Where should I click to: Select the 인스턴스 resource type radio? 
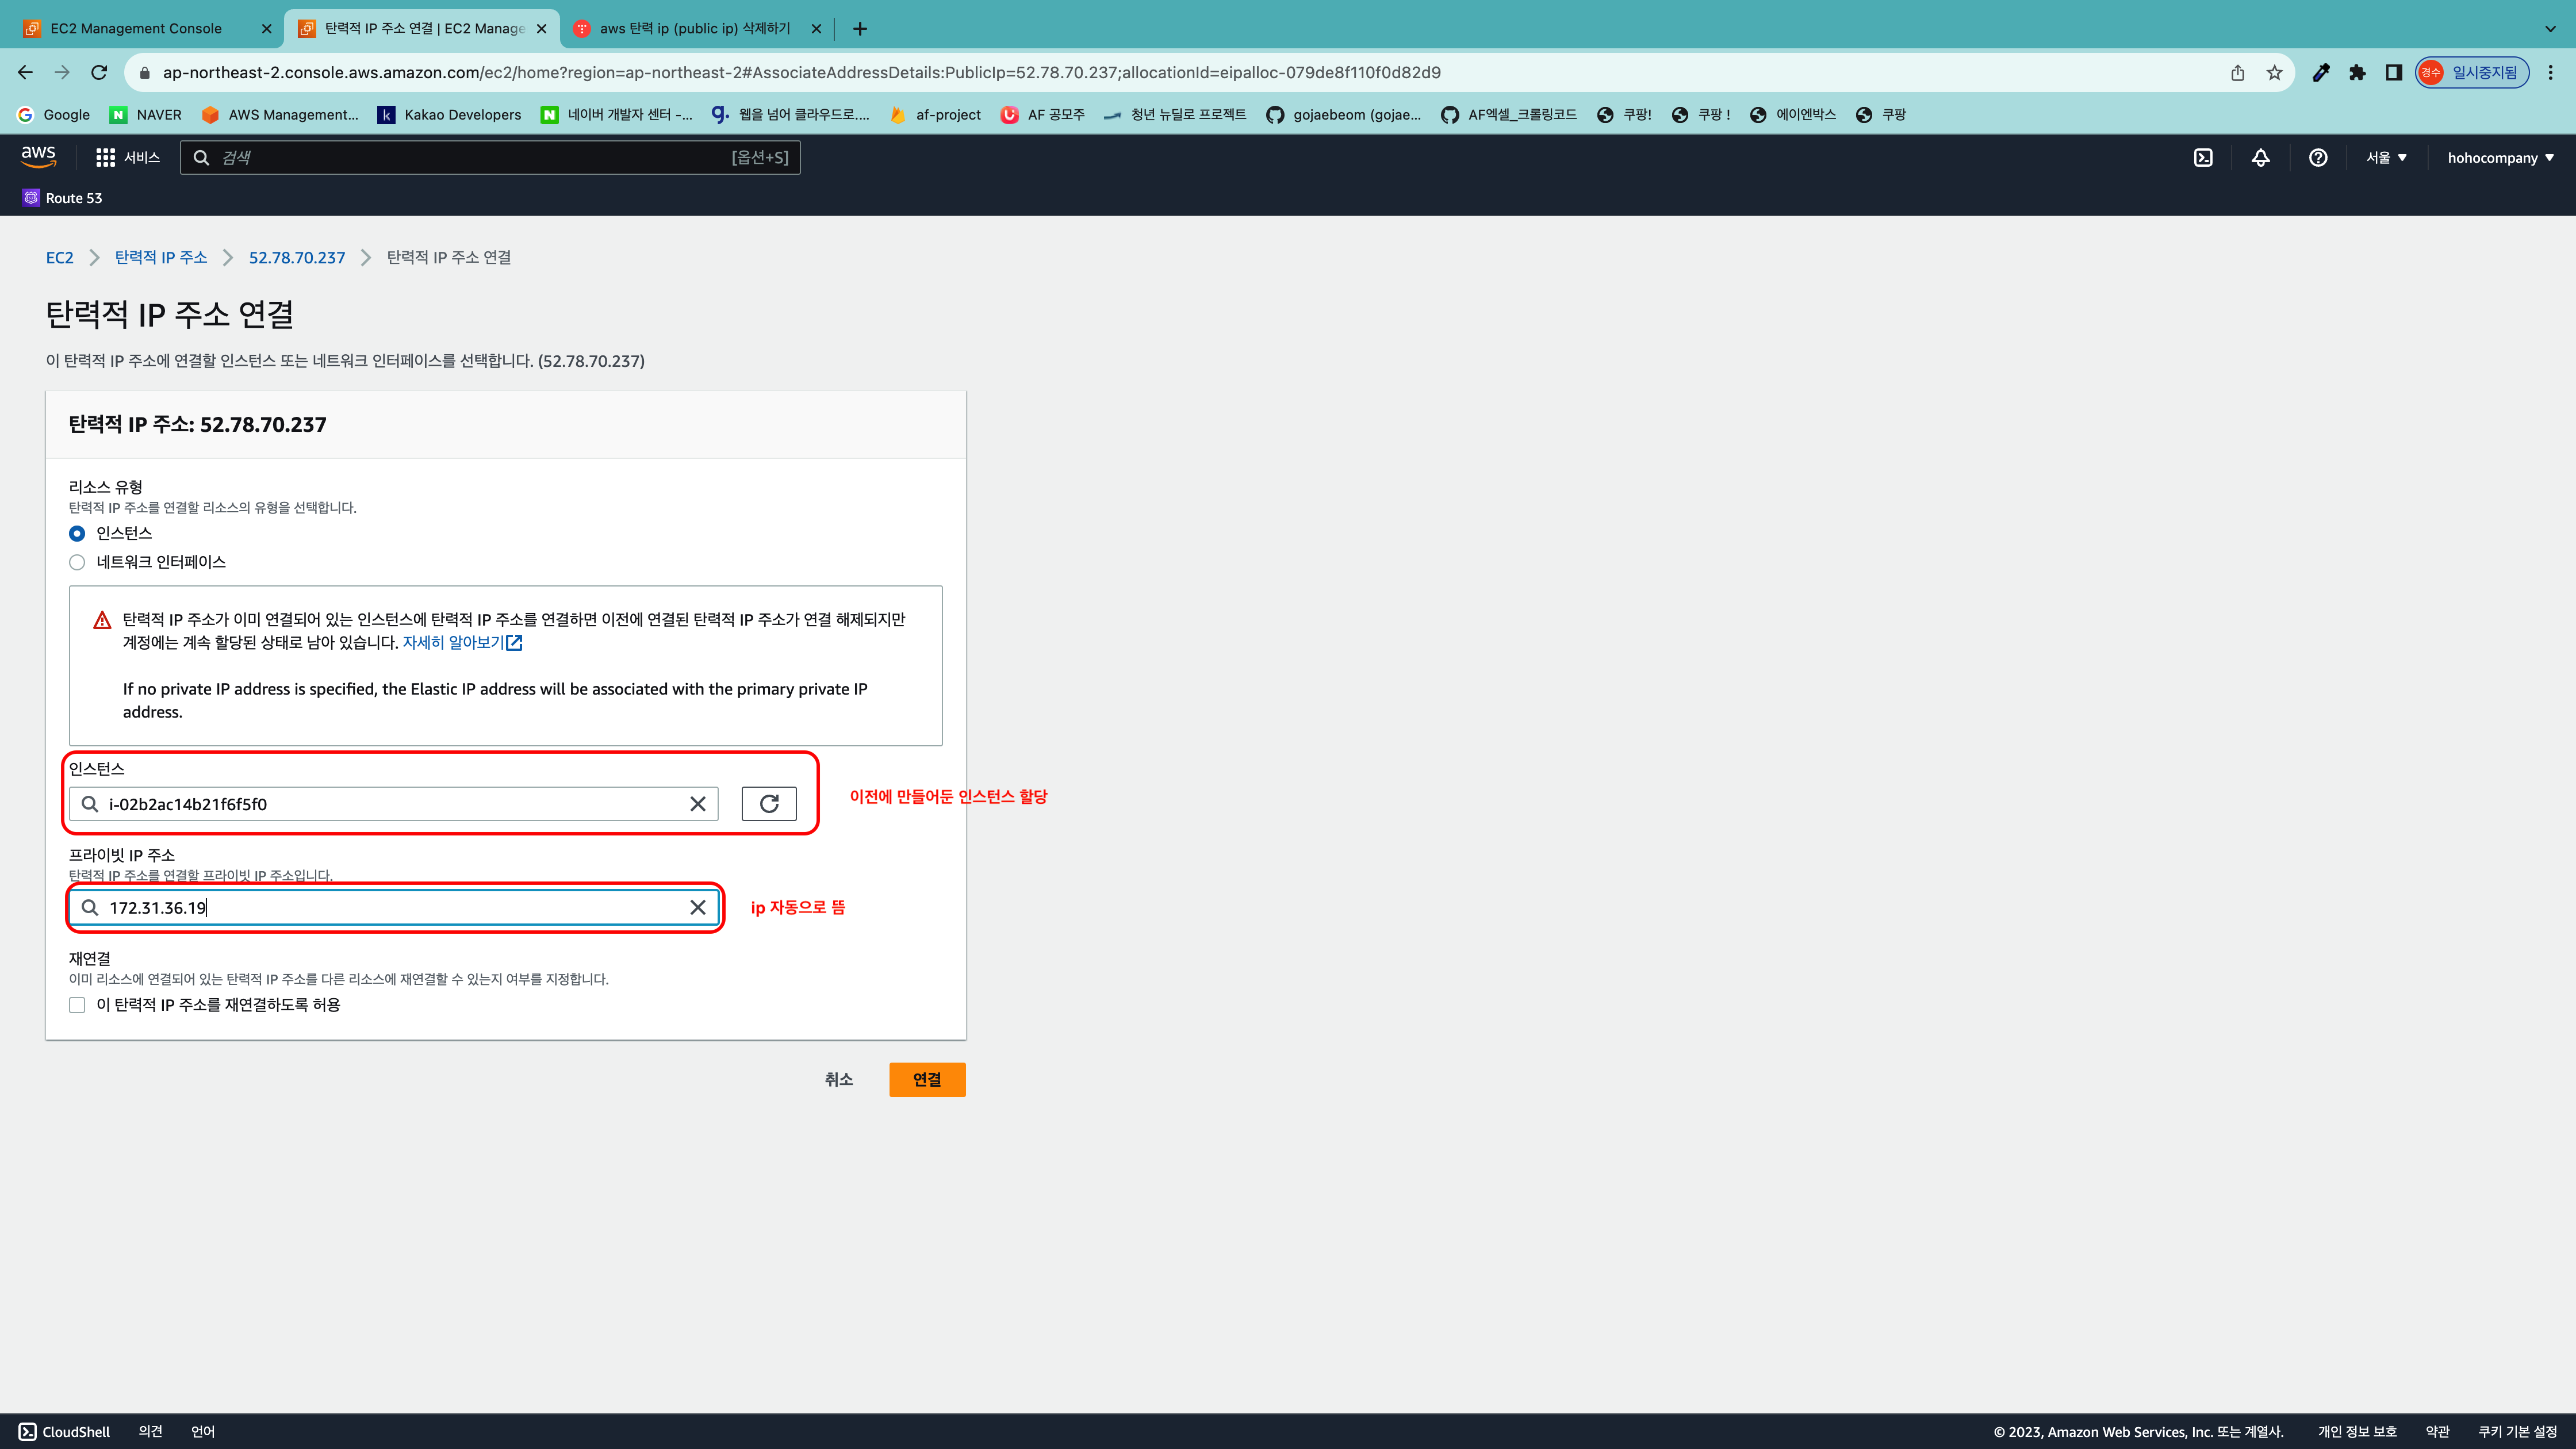click(77, 533)
